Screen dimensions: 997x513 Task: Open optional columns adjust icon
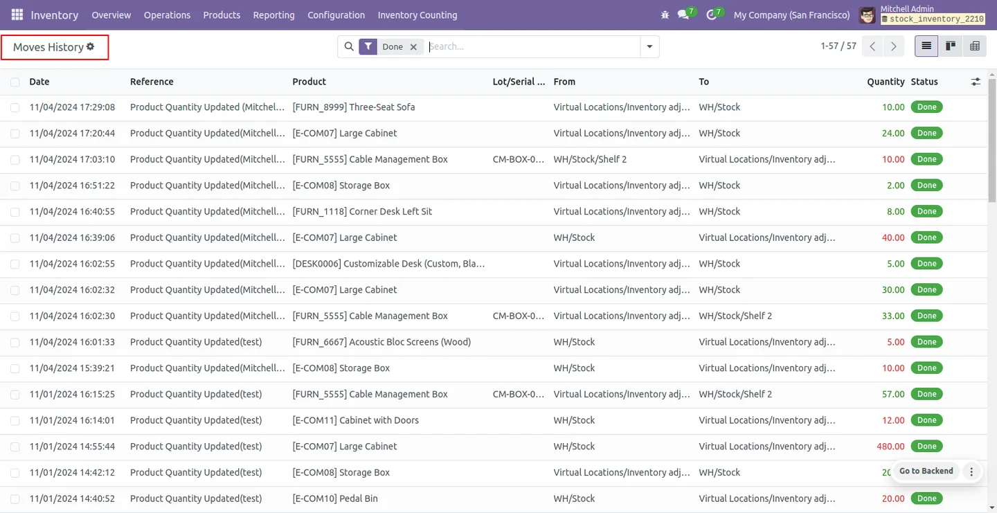point(976,82)
